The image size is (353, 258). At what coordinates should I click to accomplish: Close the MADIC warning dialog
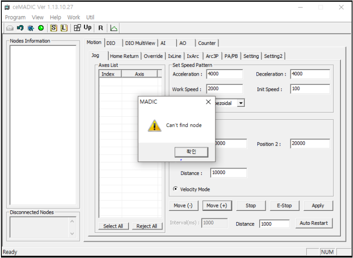click(x=208, y=102)
